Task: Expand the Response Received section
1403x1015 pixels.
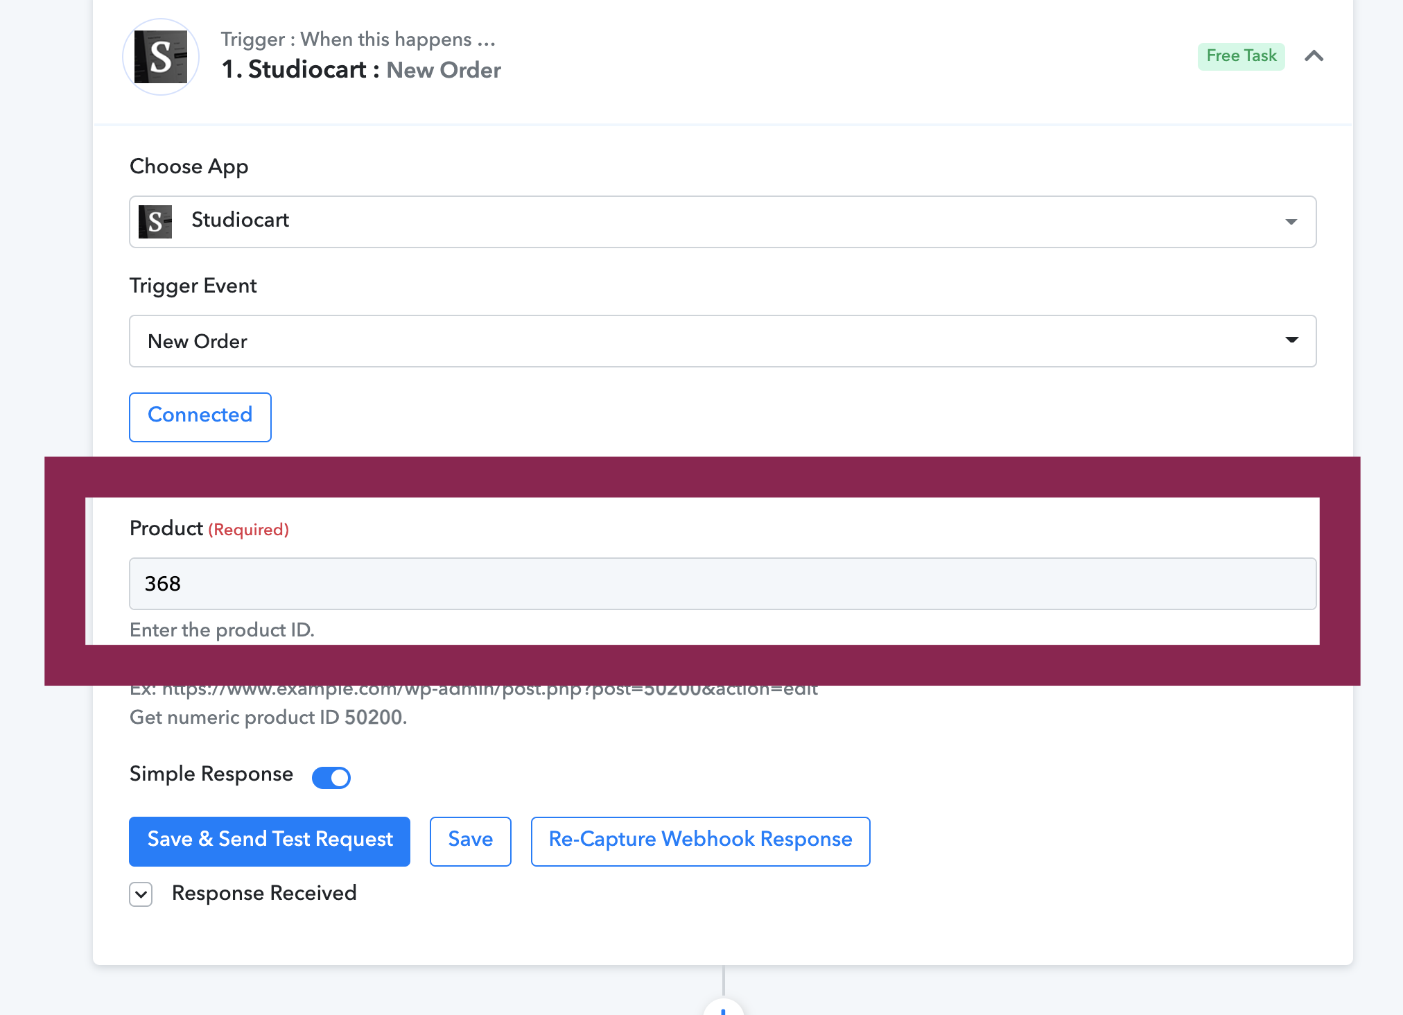Action: click(141, 894)
